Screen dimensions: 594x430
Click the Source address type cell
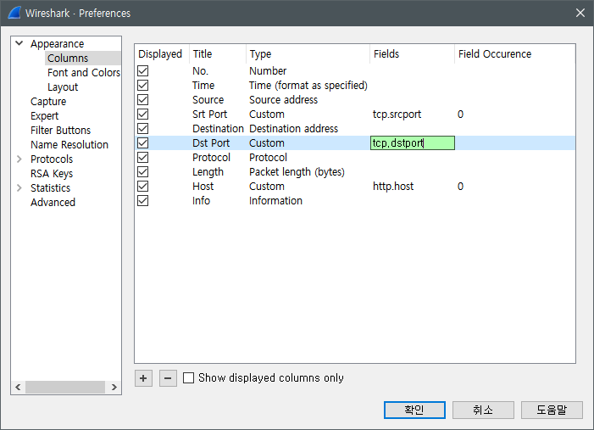click(x=283, y=100)
